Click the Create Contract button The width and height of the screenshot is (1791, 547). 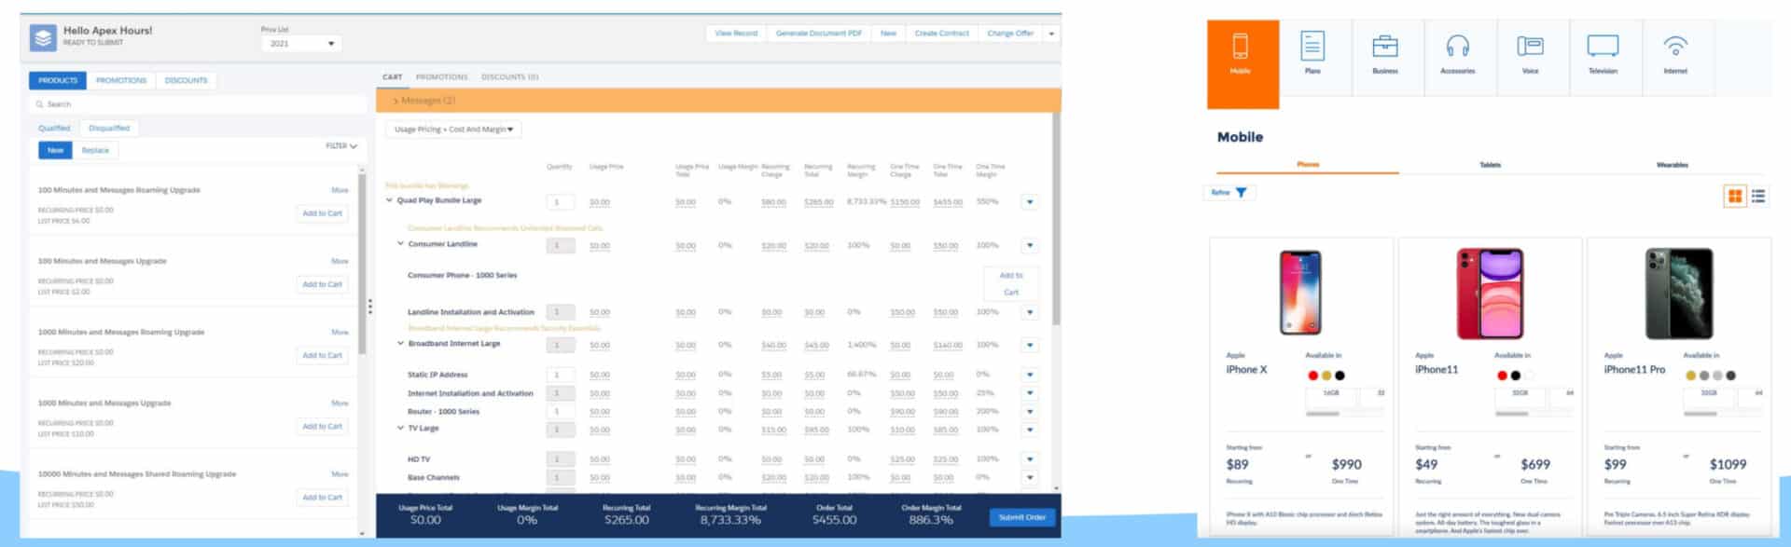941,34
